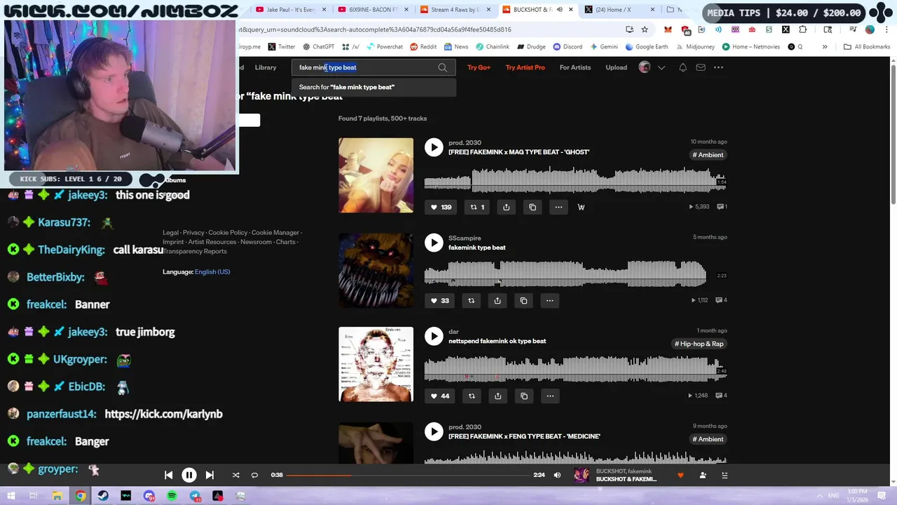Toggle repeat in the player bar

pyautogui.click(x=254, y=475)
